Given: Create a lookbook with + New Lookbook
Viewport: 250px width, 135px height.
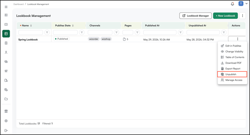Looking at the screenshot, I should pos(225,16).
